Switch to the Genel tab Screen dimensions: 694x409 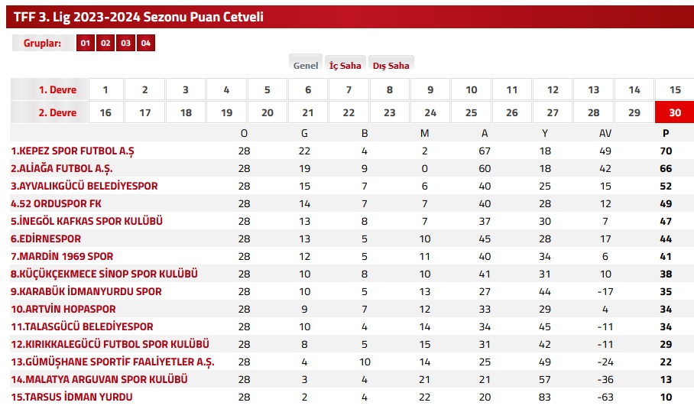[x=306, y=63]
